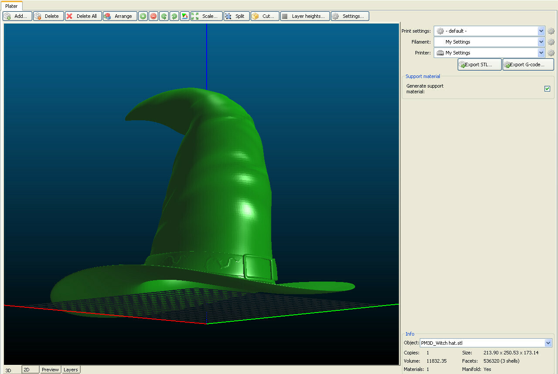Image resolution: width=558 pixels, height=374 pixels.
Task: Open Printer settings gear editor
Action: point(551,53)
